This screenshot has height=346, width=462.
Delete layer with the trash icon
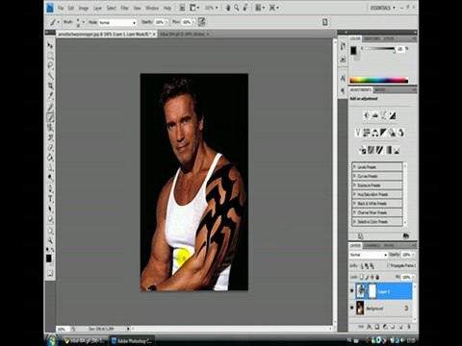409,327
